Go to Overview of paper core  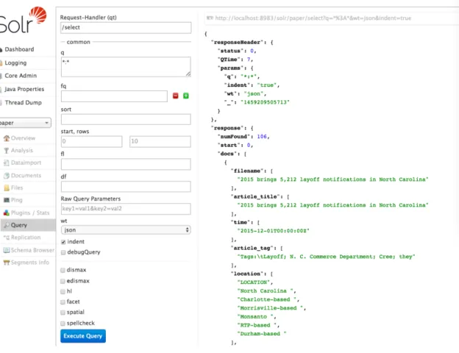click(x=23, y=138)
